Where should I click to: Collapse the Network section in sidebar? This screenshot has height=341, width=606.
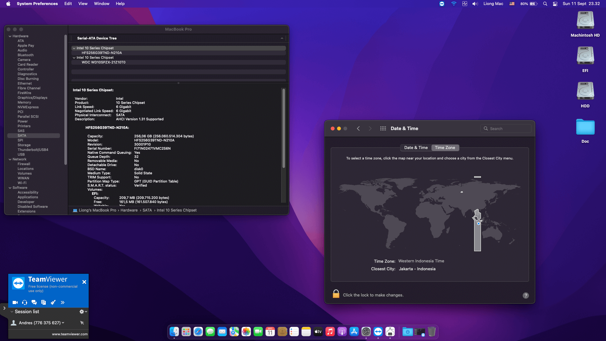[10, 159]
